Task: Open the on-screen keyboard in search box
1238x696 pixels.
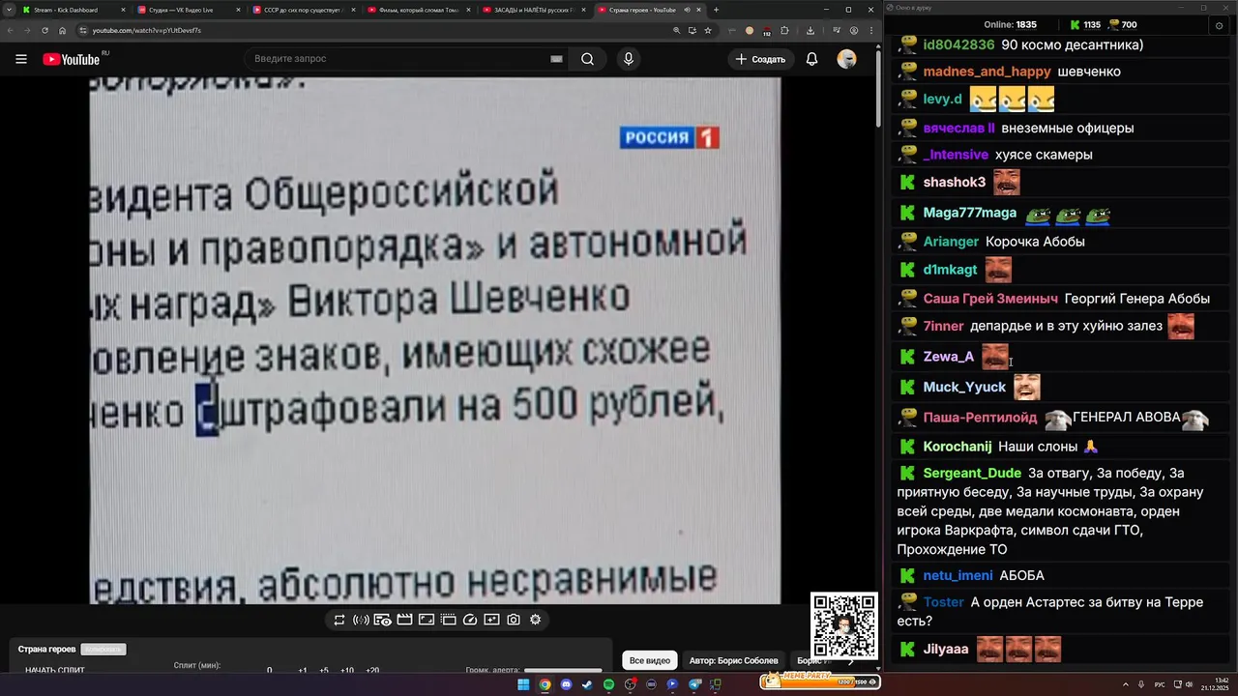Action: click(x=556, y=59)
